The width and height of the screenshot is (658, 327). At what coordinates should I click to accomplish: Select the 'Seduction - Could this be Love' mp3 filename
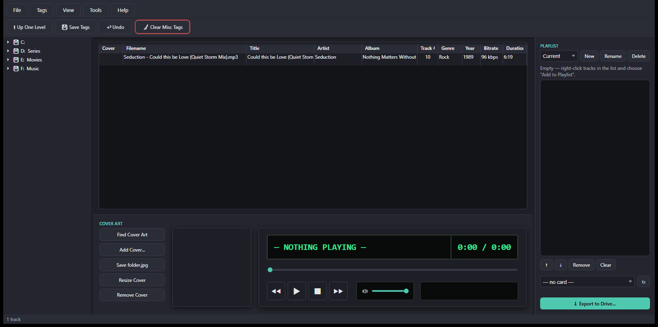[181, 57]
